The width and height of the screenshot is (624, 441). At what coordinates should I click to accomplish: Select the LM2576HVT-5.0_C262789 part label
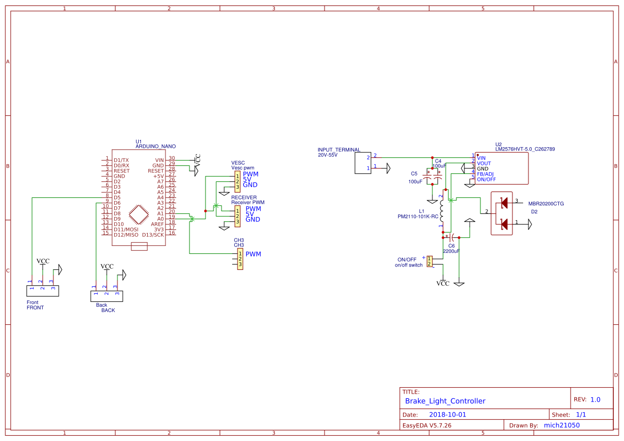(525, 149)
